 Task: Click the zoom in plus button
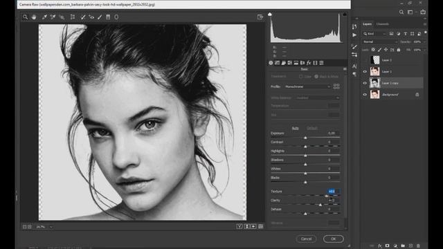coord(29,227)
